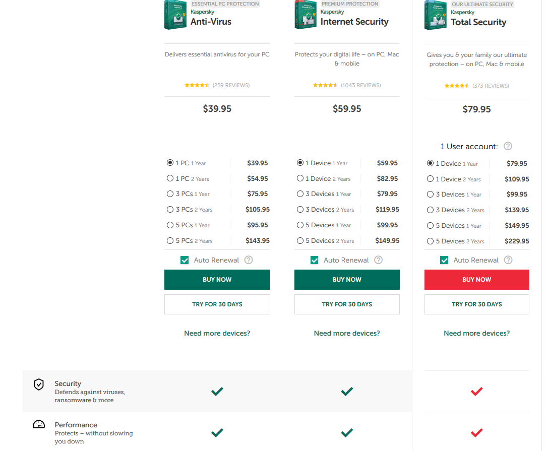
Task: Toggle Auto Renewal for Internet Security
Action: pos(315,260)
